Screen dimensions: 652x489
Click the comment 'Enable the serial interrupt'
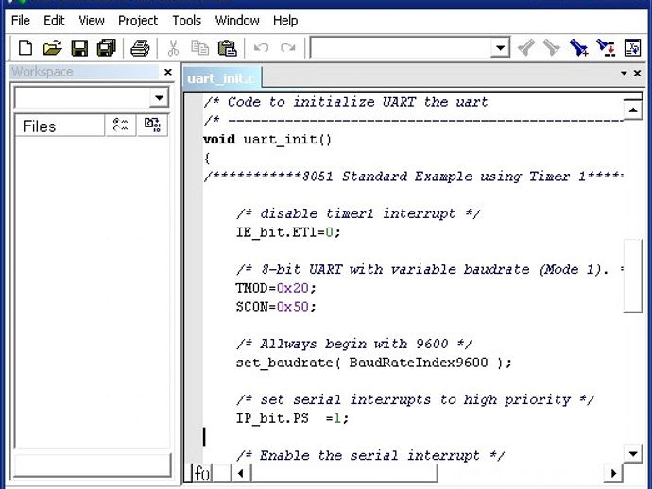(370, 456)
